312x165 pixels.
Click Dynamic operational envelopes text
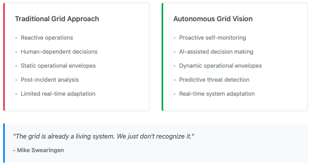tap(220, 66)
